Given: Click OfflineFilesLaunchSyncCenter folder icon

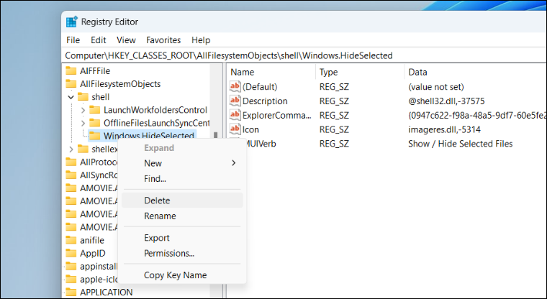Looking at the screenshot, I should (x=94, y=123).
